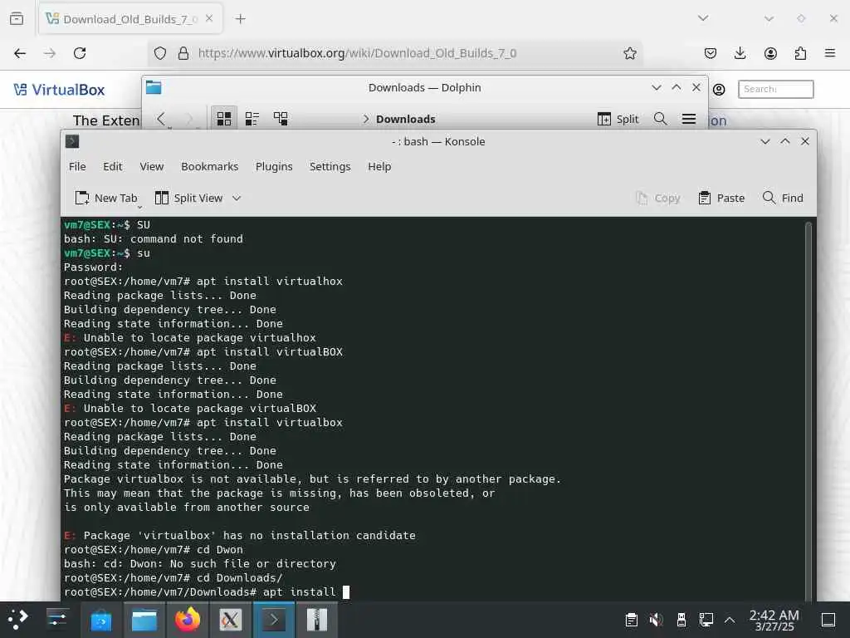Image resolution: width=850 pixels, height=638 pixels.
Task: Bookmark this page with the star icon
Action: 629,53
